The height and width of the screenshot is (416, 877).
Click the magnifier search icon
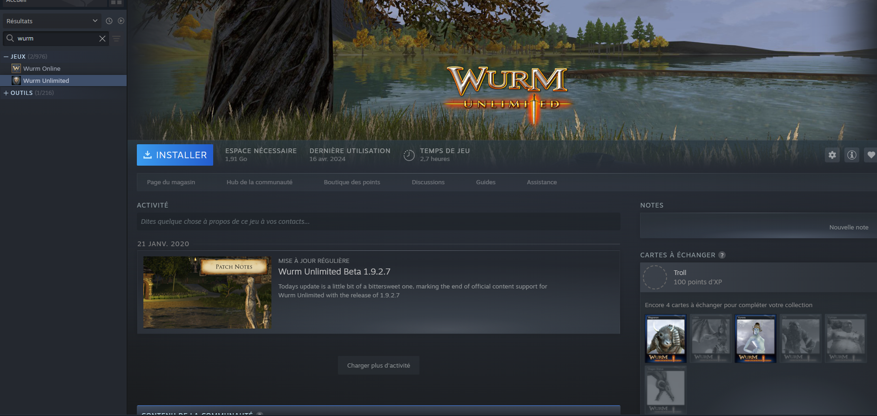coord(10,38)
